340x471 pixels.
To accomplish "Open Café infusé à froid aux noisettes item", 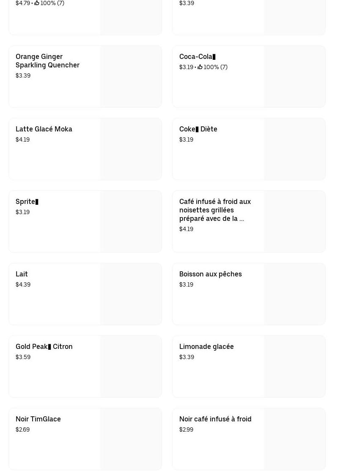I will tap(215, 210).
